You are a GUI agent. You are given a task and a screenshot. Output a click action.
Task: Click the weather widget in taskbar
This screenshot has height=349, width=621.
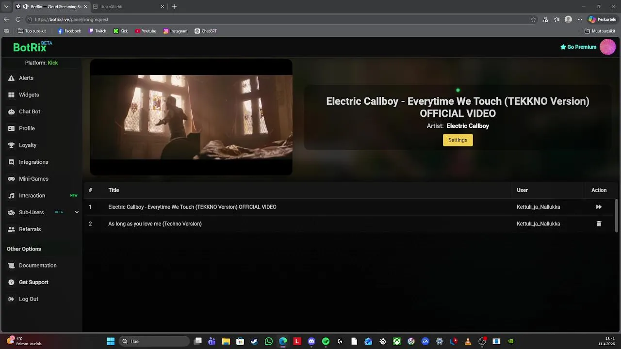[x=24, y=341]
